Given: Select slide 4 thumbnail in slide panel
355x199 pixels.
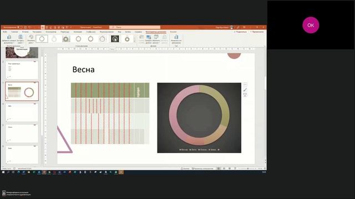Looking at the screenshot, I should [x=22, y=113].
